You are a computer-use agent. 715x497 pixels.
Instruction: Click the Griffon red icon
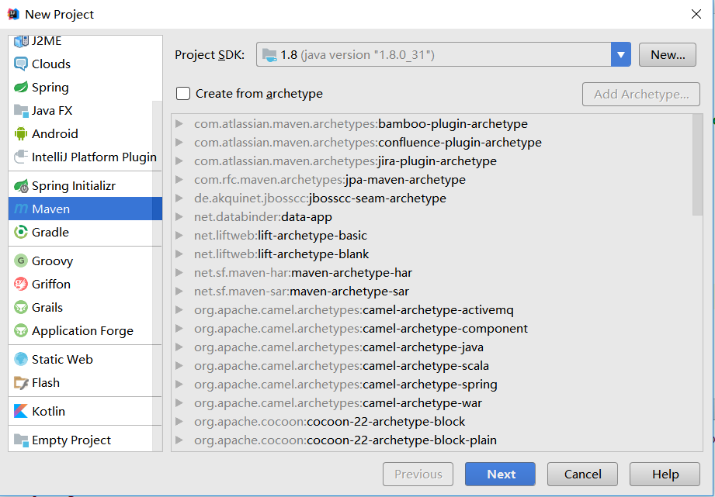coord(21,285)
